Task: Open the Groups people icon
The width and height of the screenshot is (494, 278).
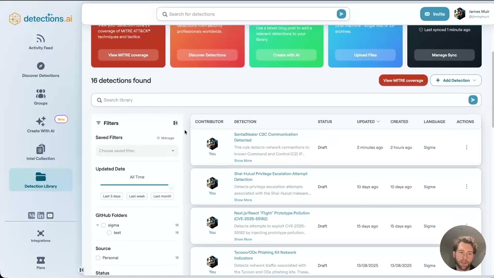Action: coord(41,94)
